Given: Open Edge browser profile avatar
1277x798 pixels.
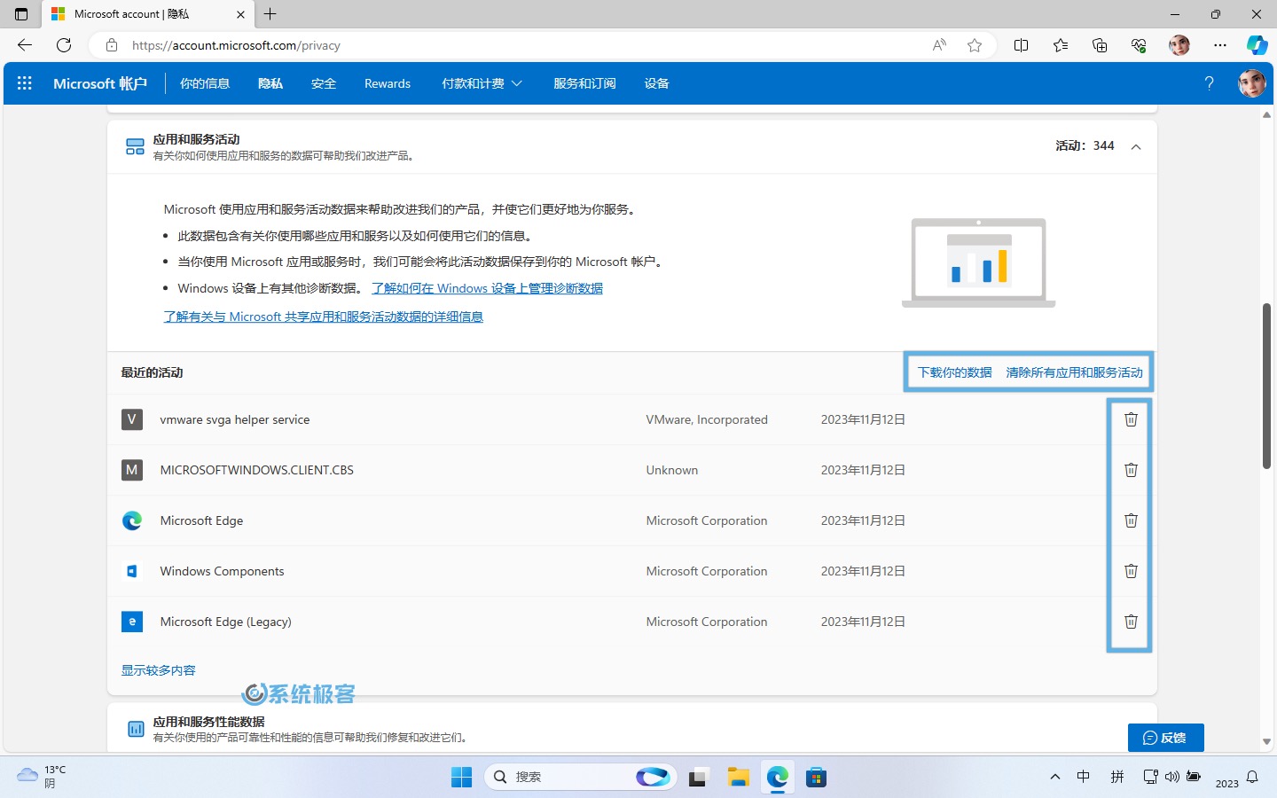Looking at the screenshot, I should click(1179, 45).
